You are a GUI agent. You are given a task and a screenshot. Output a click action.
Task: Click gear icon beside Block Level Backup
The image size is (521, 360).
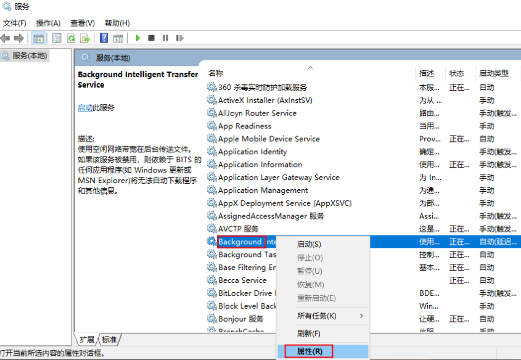[212, 306]
